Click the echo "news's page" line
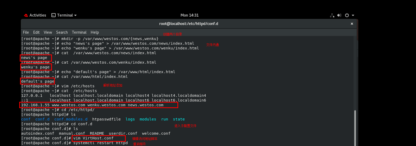Screen dimensions: 416x146 (108, 43)
